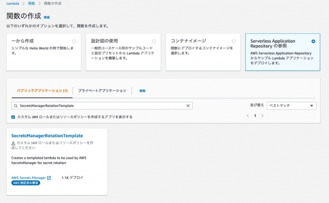Select the 設計図の使用 radio option
Viewport: 329px width, 203px height.
tap(154, 41)
